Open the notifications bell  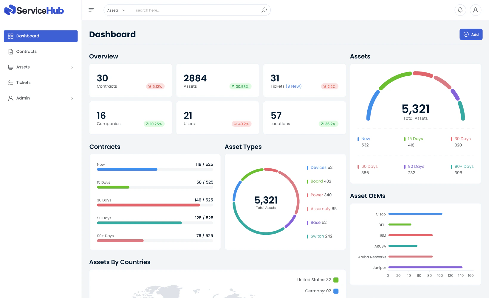460,10
